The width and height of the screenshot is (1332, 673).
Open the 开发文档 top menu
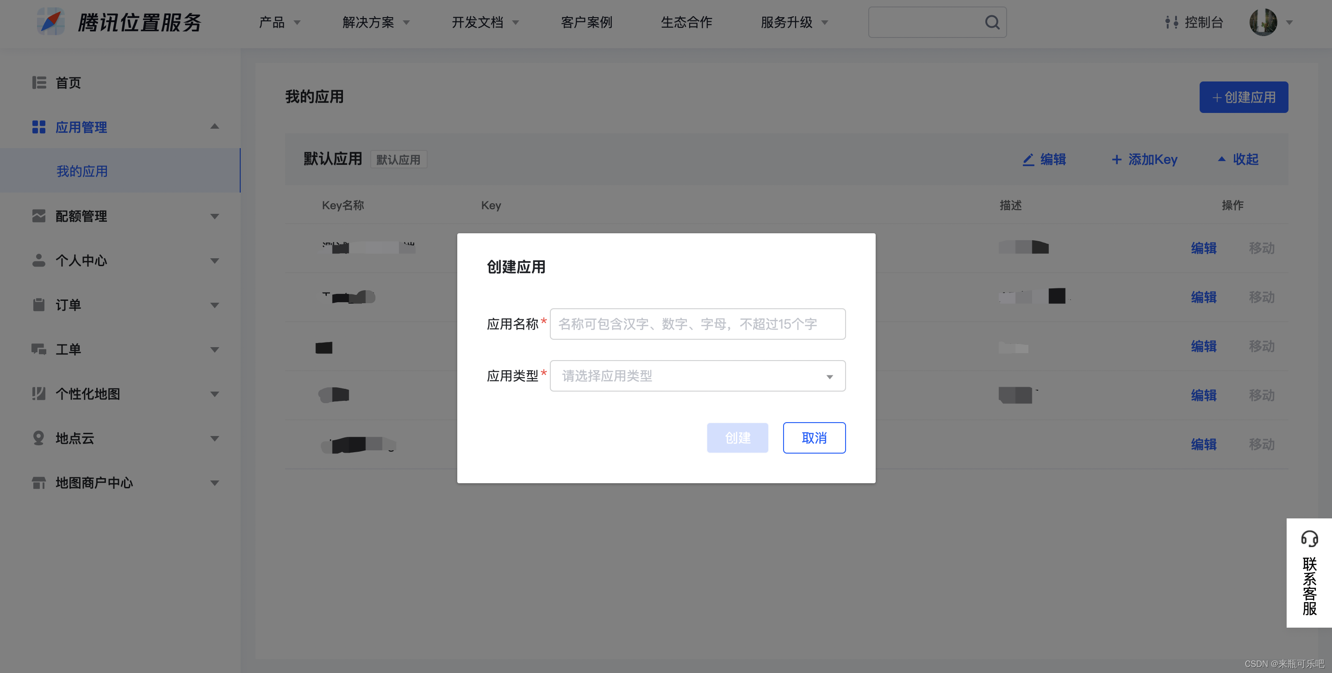pos(485,22)
